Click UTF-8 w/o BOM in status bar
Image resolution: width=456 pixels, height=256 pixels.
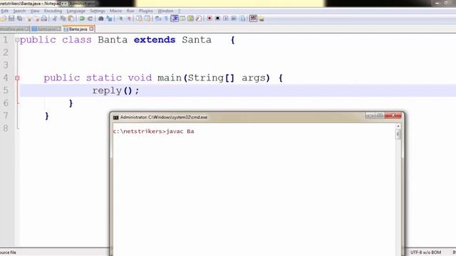[x=425, y=252]
